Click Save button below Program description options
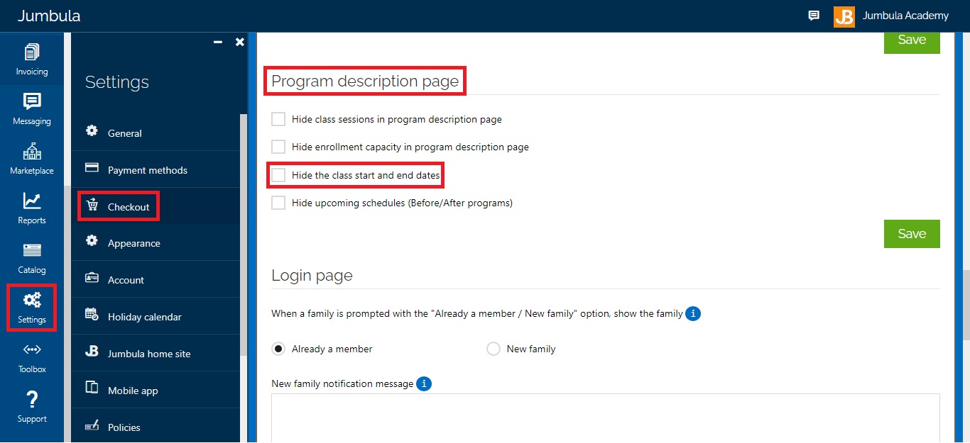Viewport: 970px width, 443px height. click(912, 234)
